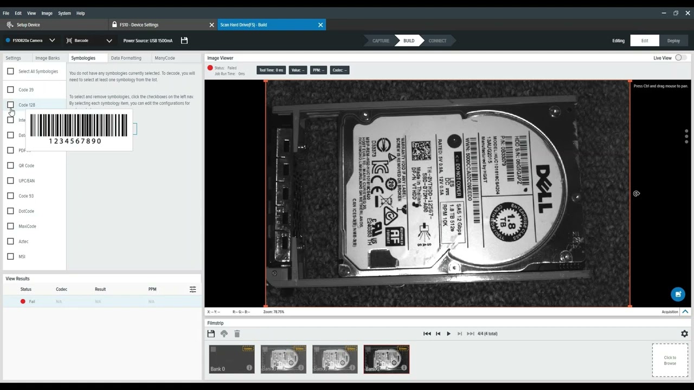Go to the CONNECT workflow step
Image resolution: width=694 pixels, height=390 pixels.
(x=438, y=41)
